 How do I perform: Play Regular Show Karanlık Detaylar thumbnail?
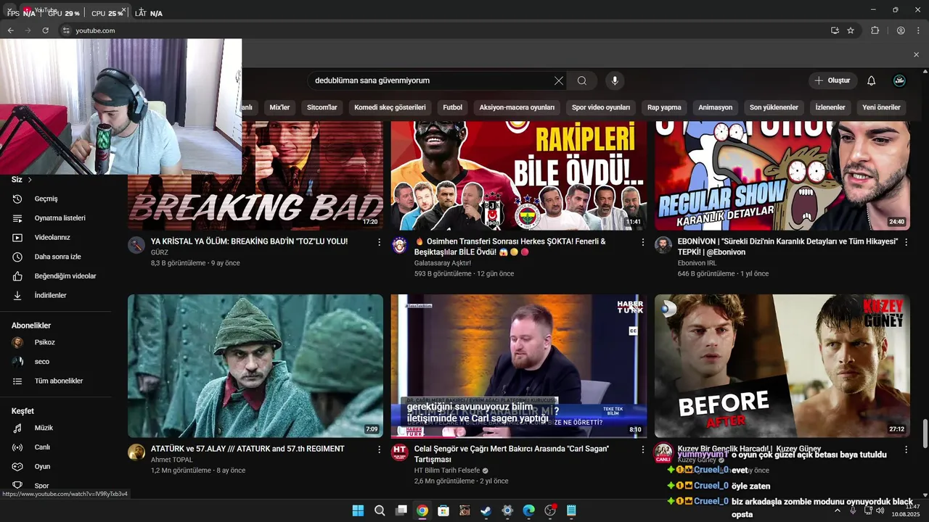pyautogui.click(x=782, y=176)
